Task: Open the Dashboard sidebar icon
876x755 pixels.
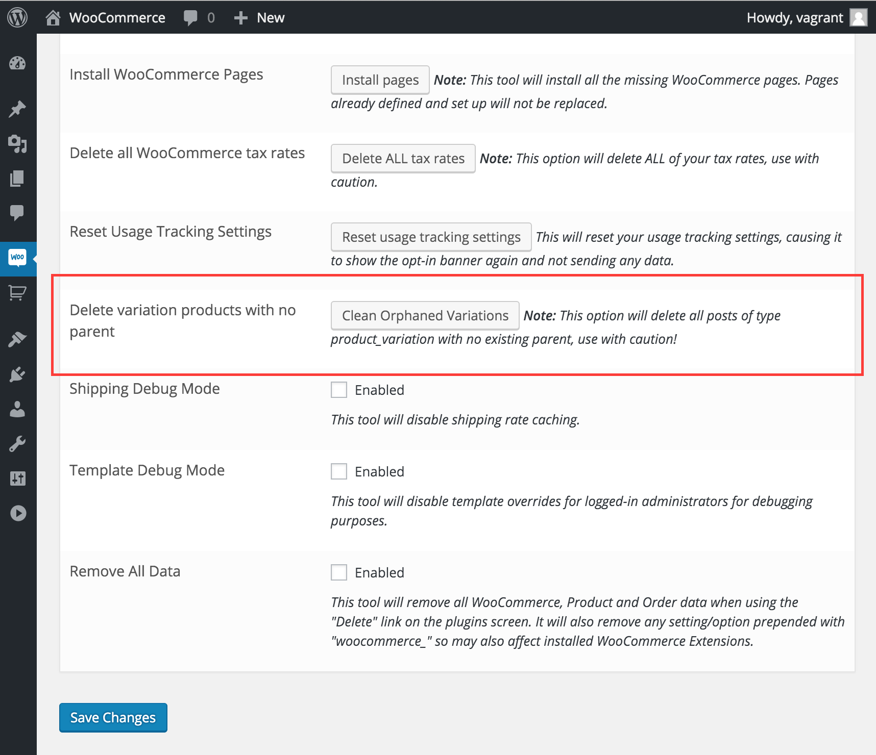Action: (x=17, y=63)
